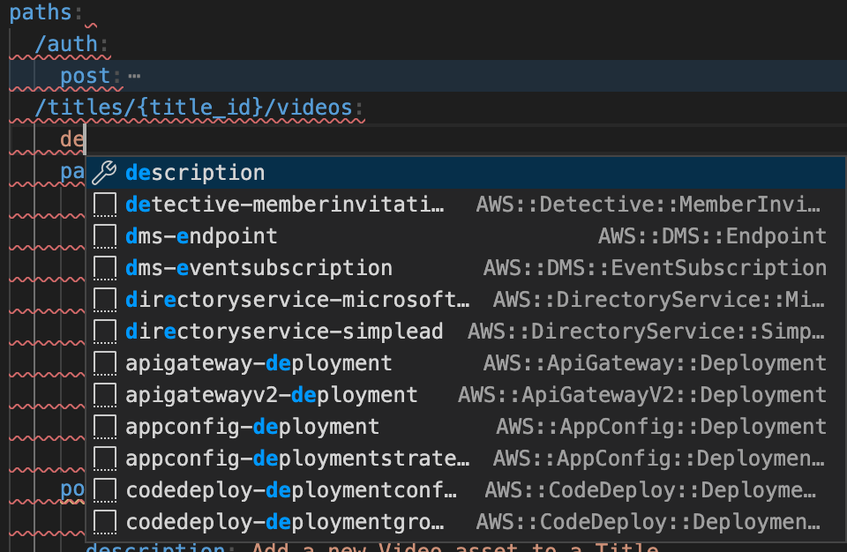Image resolution: width=847 pixels, height=552 pixels.
Task: Insert the 'appconfig-deployment' snippet
Action: (x=466, y=427)
